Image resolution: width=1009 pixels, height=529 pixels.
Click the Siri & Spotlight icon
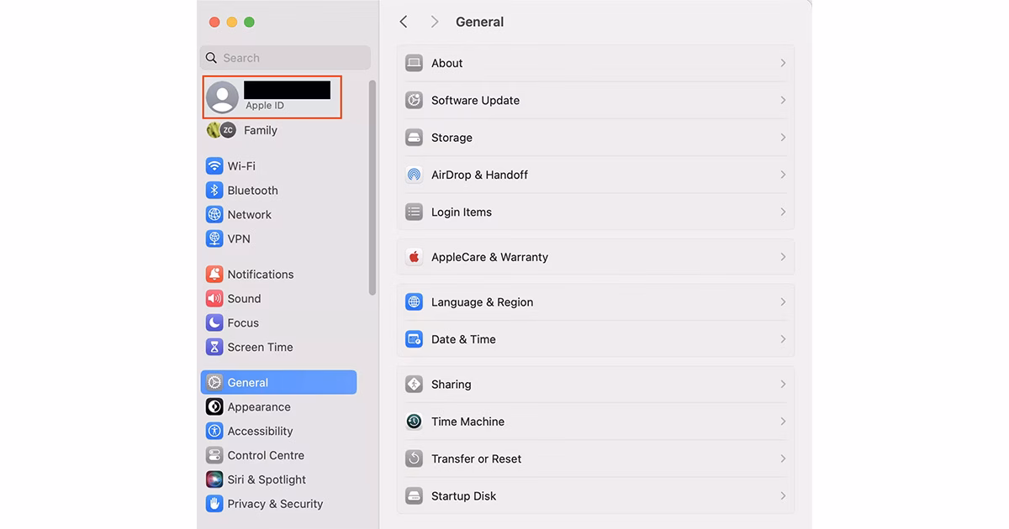[x=214, y=479]
